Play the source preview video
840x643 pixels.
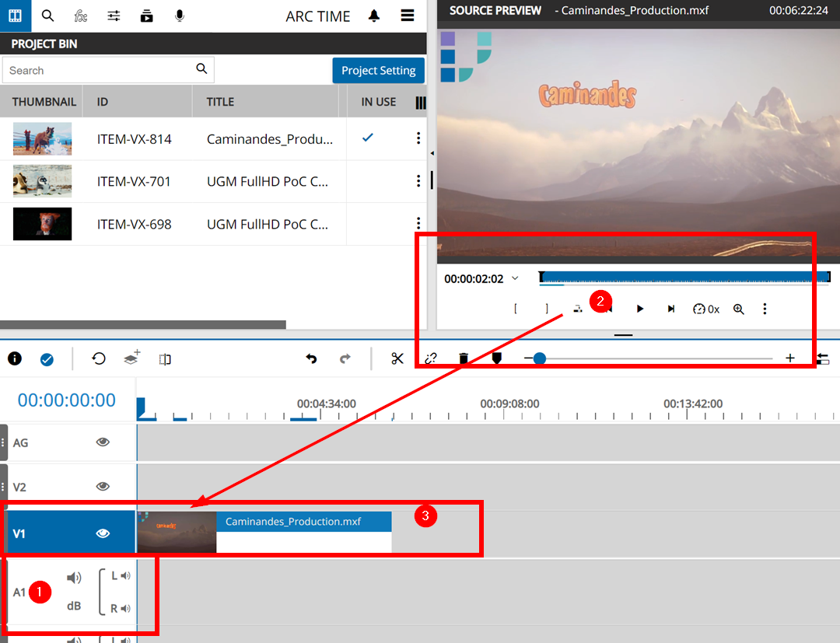pyautogui.click(x=640, y=309)
